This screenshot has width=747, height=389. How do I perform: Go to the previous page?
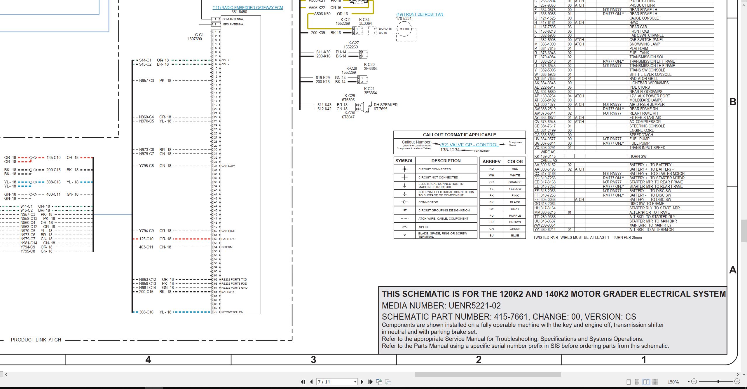coord(311,382)
